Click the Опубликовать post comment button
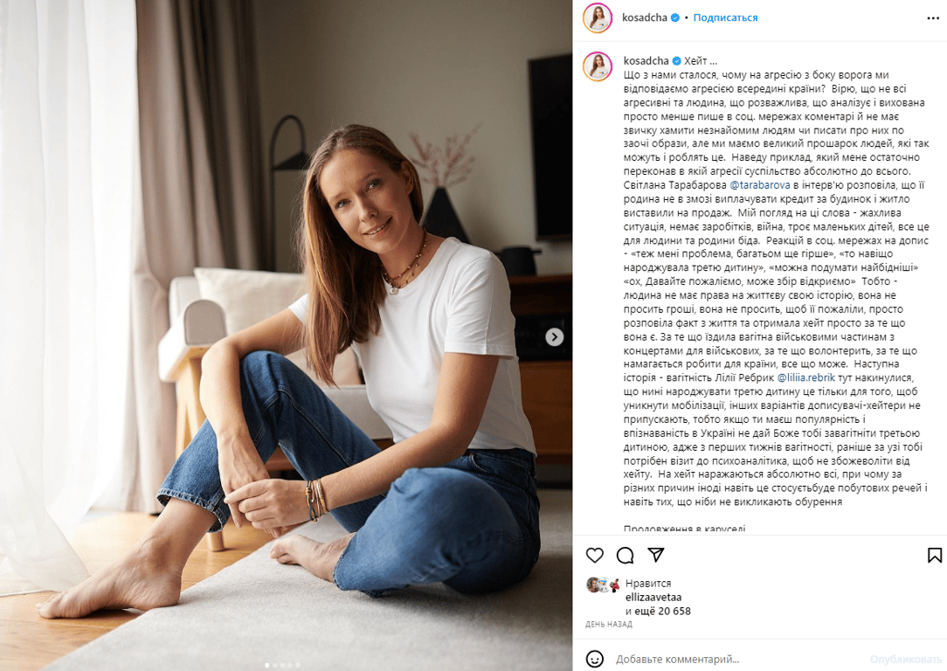This screenshot has height=671, width=947. pyautogui.click(x=905, y=659)
